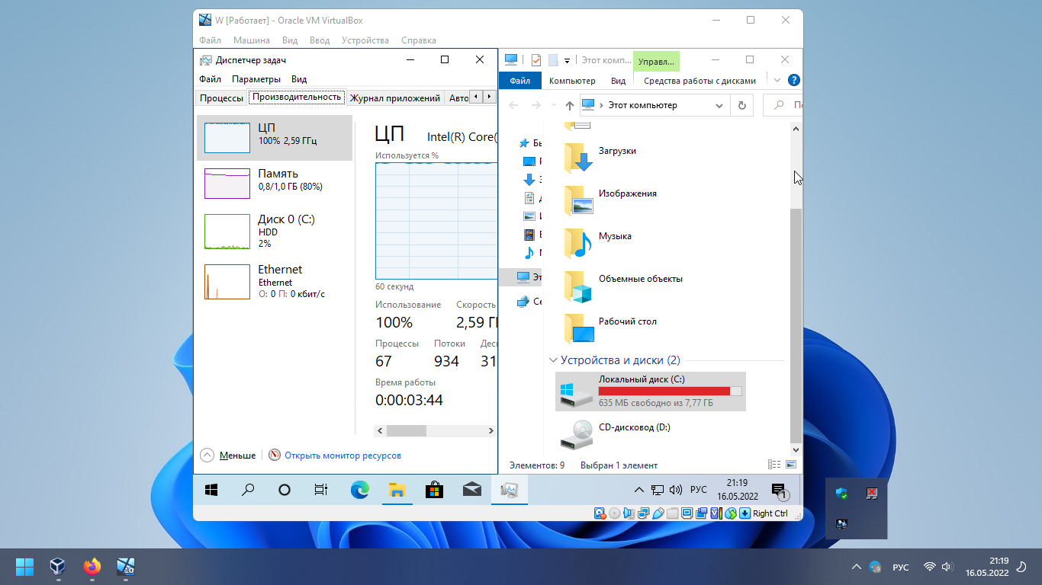1042x585 pixels.
Task: Switch to the Производительность tab
Action: click(297, 97)
